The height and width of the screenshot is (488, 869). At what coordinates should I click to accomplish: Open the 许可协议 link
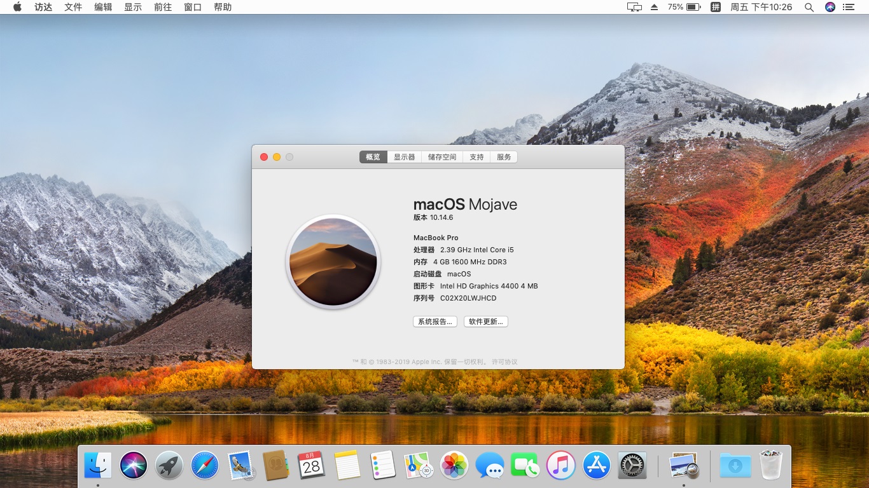504,362
